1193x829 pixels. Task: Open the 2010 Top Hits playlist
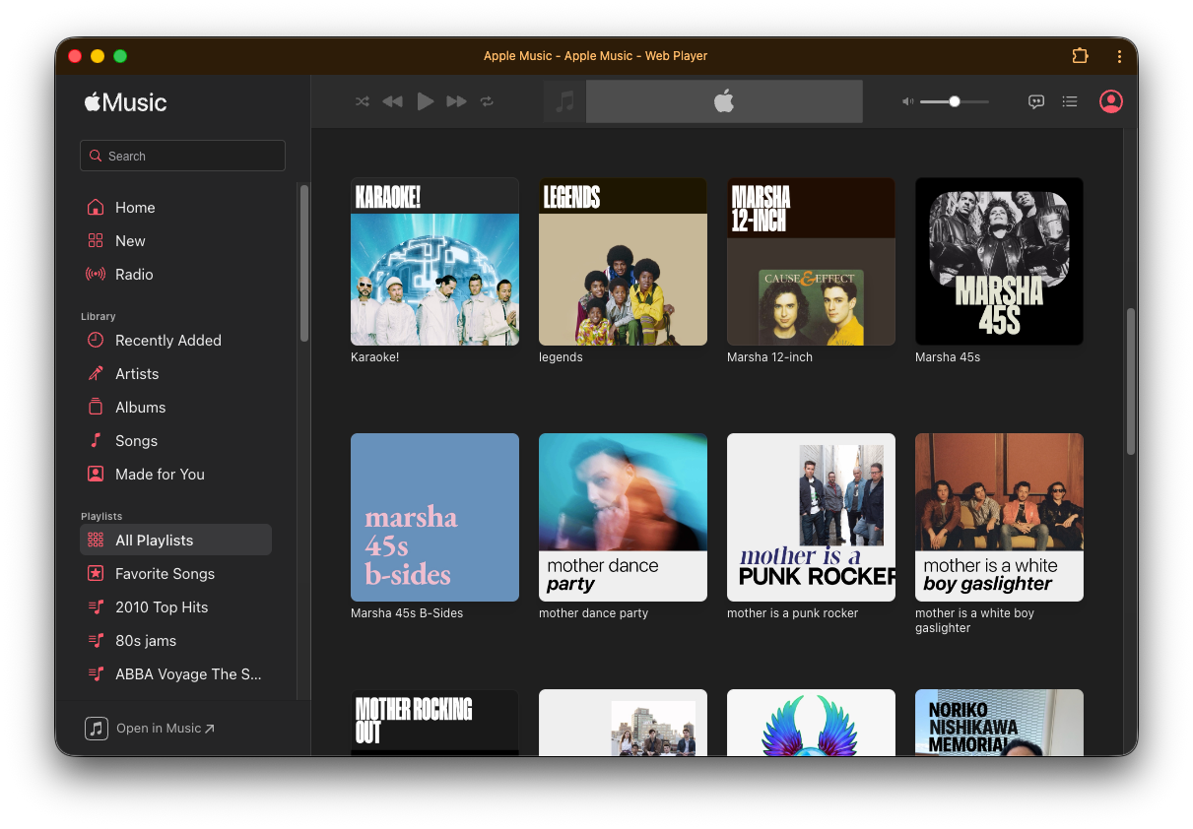pos(175,607)
